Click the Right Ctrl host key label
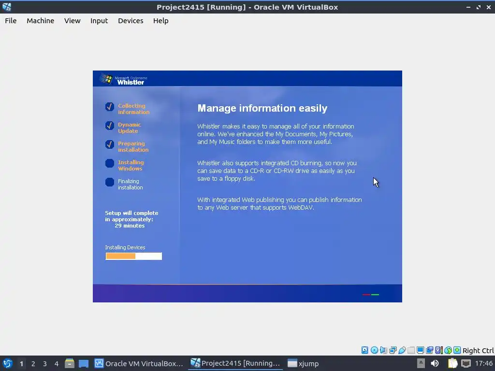Image resolution: width=495 pixels, height=371 pixels. click(x=478, y=351)
